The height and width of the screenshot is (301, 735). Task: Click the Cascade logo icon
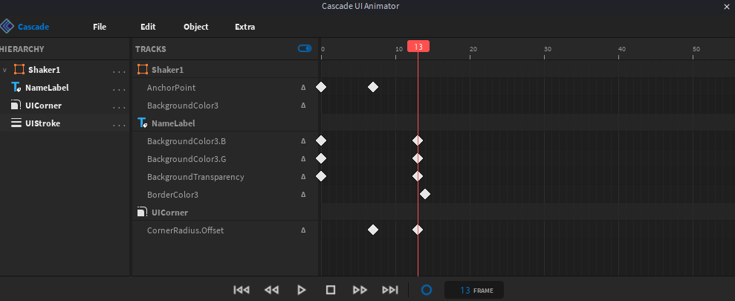[7, 27]
